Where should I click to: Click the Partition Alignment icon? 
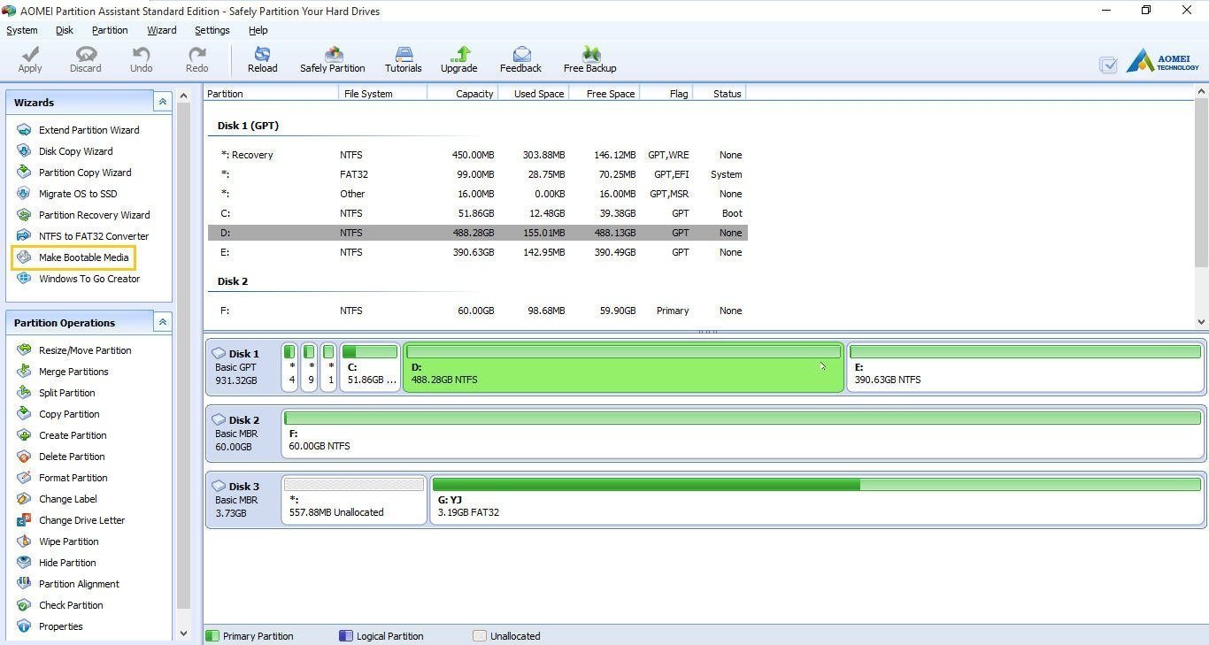(24, 584)
